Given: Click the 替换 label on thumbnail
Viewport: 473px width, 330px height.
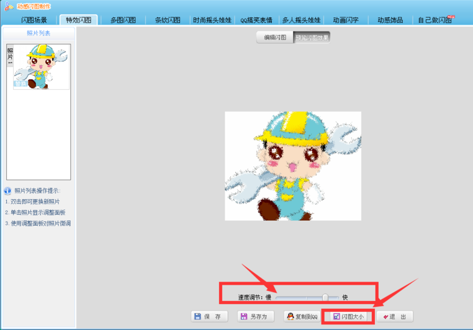Looking at the screenshot, I should [20, 84].
